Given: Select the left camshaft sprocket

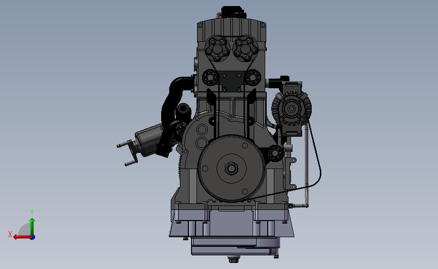Looking at the screenshot, I should (x=217, y=48).
